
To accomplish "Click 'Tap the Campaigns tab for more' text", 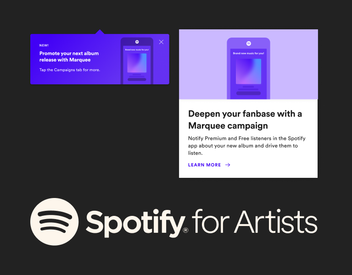I will tap(70, 70).
